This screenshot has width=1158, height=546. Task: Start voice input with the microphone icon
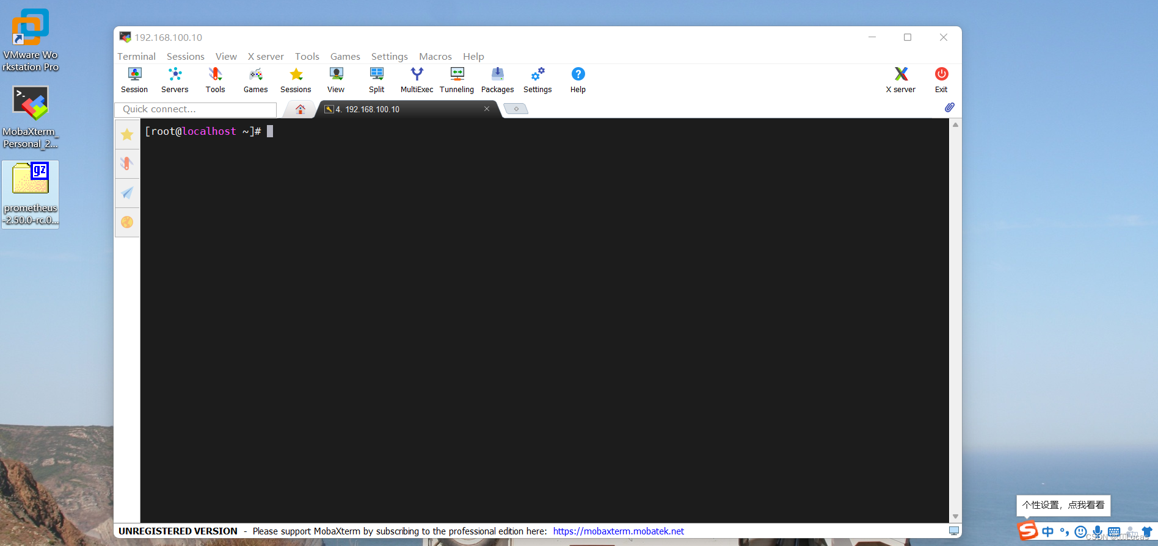click(x=1098, y=532)
